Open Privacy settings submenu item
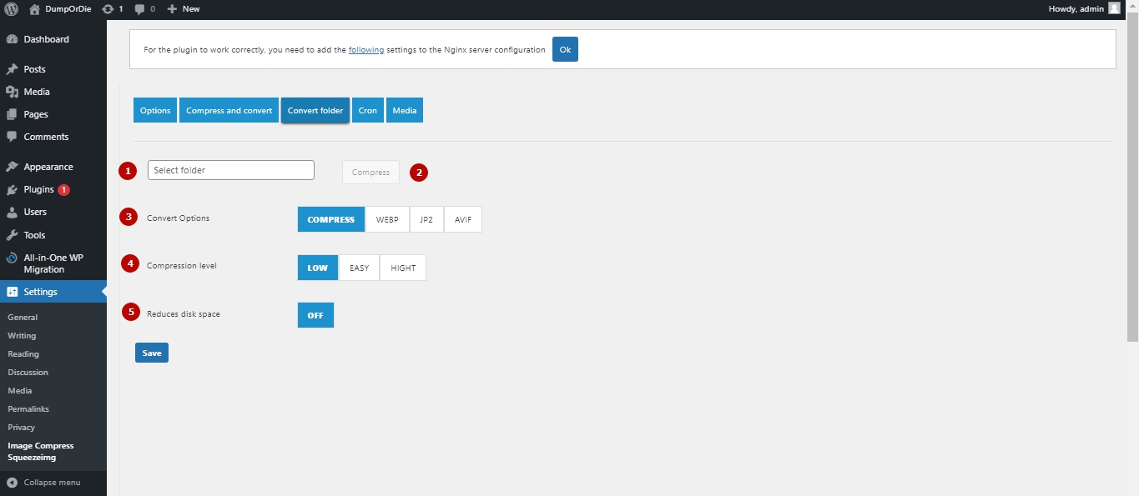Viewport: 1139px width, 496px height. (22, 427)
